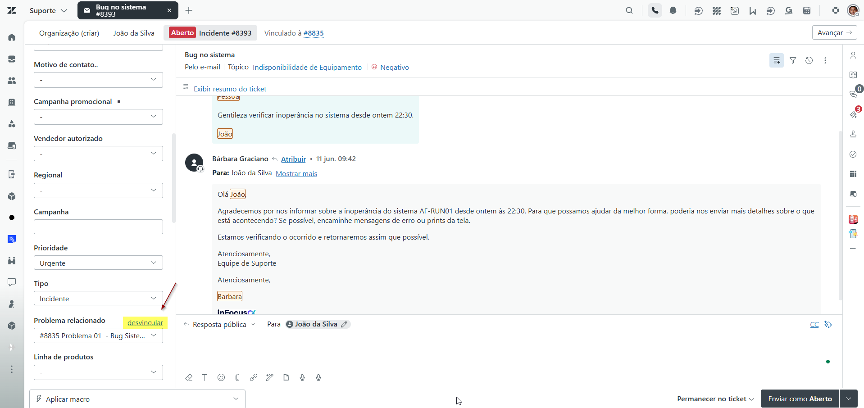Open the WhatsApp app icon in top bar
This screenshot has height=408, width=864.
tap(735, 10)
